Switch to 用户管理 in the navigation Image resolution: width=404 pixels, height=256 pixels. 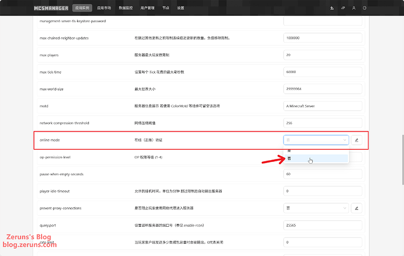(x=148, y=8)
